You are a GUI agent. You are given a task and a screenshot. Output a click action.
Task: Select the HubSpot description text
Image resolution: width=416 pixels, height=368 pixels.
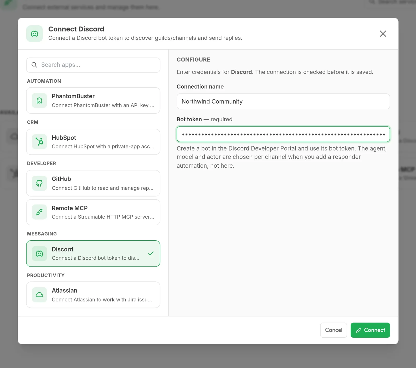103,147
